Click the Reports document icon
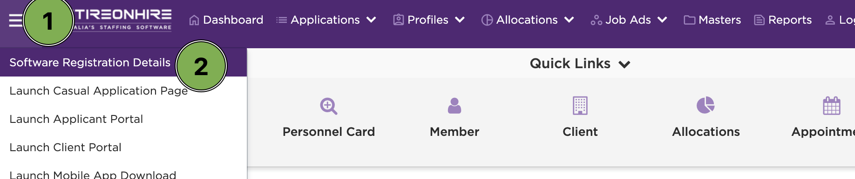Viewport: 855px width, 179px height. click(x=759, y=20)
